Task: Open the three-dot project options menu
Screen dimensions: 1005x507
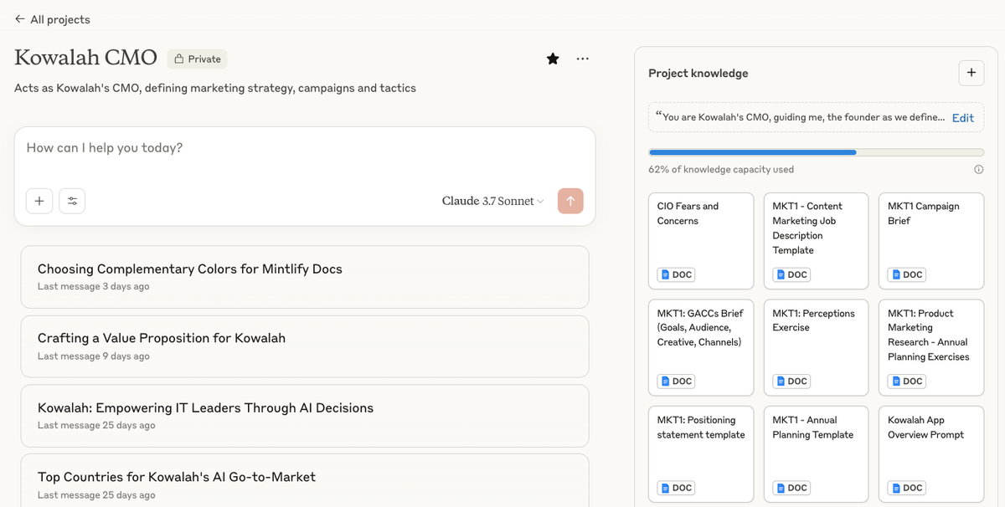Action: coord(583,59)
